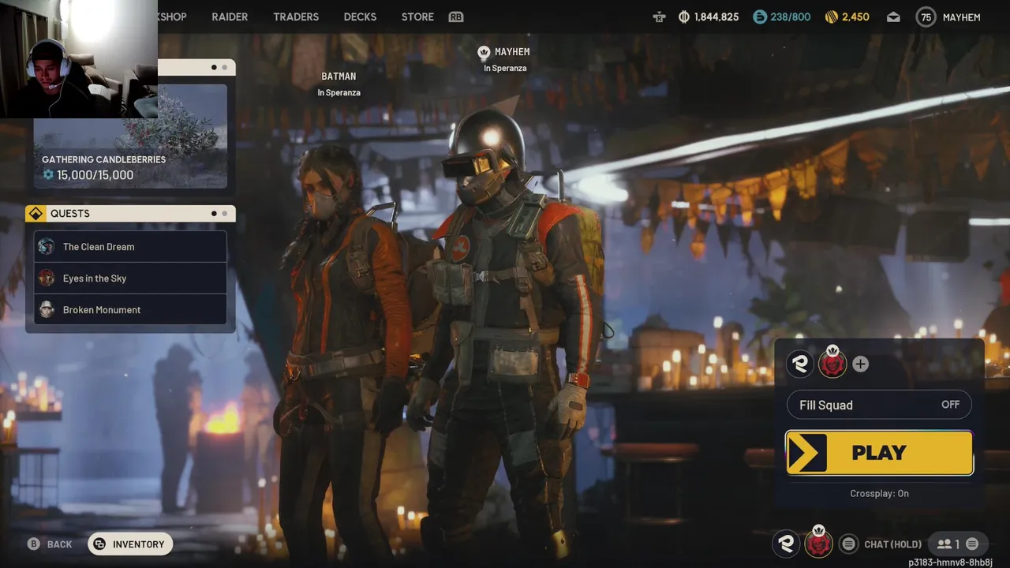Select second page dot in event panel header
1010x568 pixels.
(x=225, y=68)
